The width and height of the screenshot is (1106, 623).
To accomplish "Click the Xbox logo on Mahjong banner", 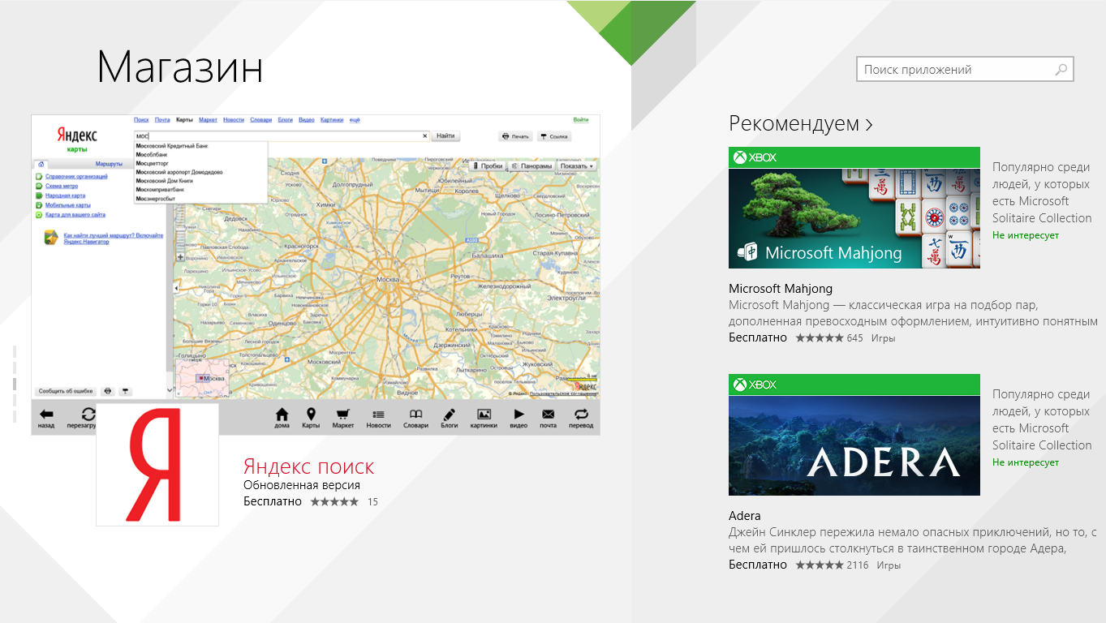I will click(755, 157).
